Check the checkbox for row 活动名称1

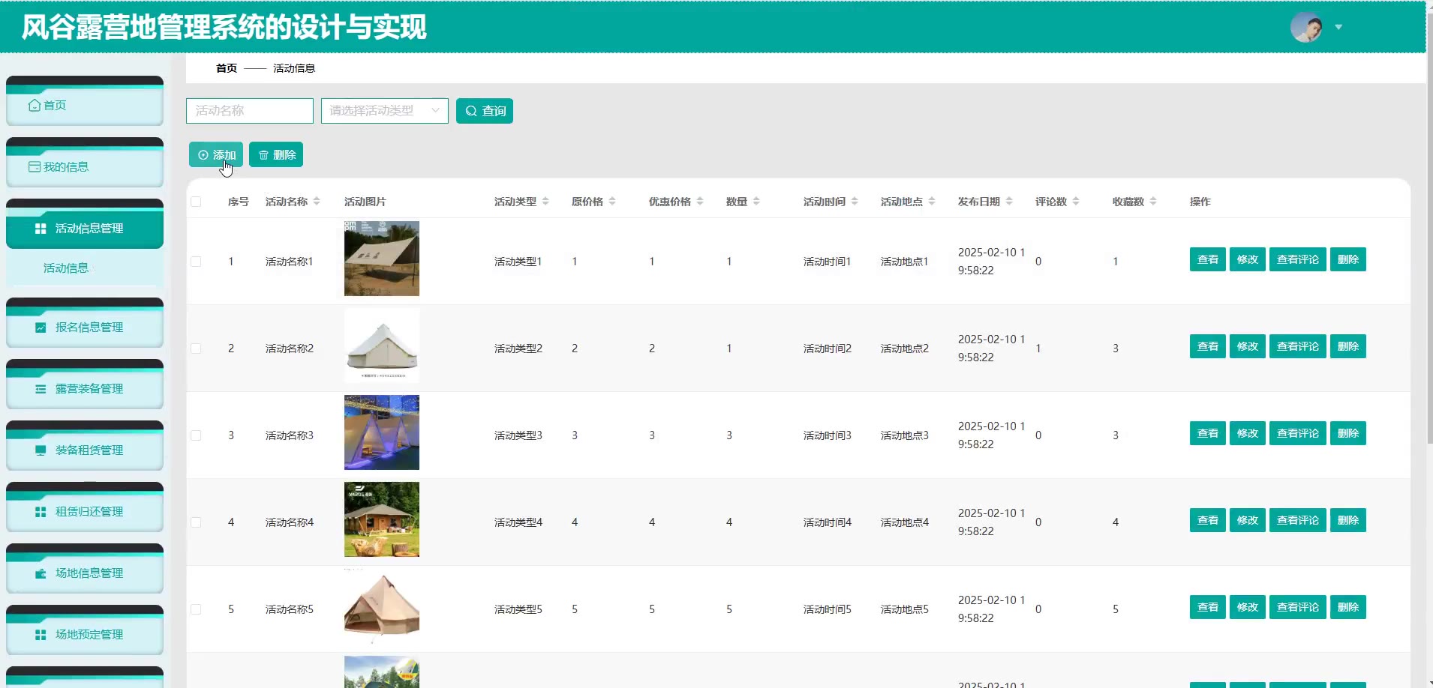[196, 262]
